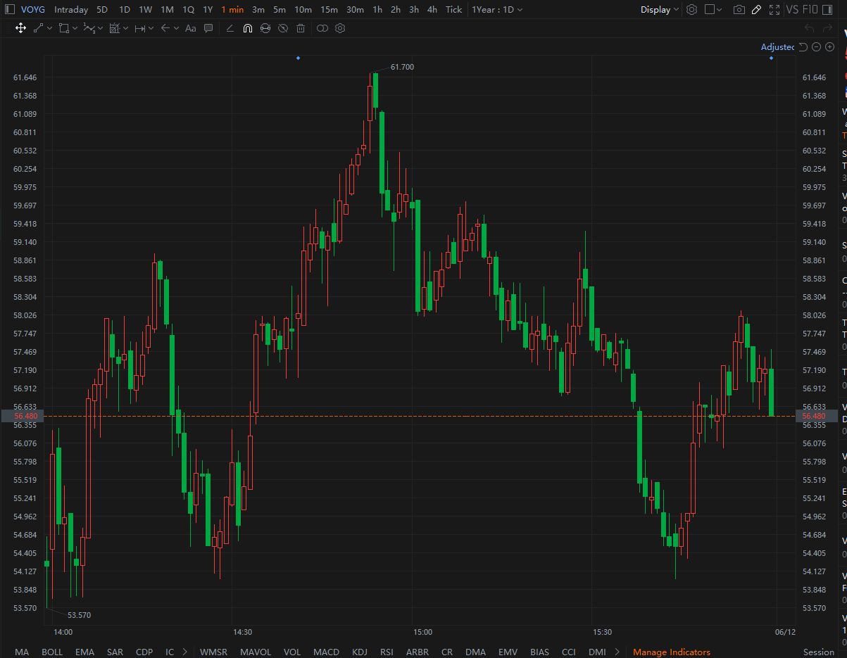Select the trend line drawing tool

coord(38,28)
